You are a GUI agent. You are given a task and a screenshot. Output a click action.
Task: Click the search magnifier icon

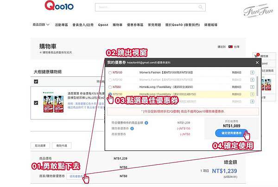coord(201,7)
